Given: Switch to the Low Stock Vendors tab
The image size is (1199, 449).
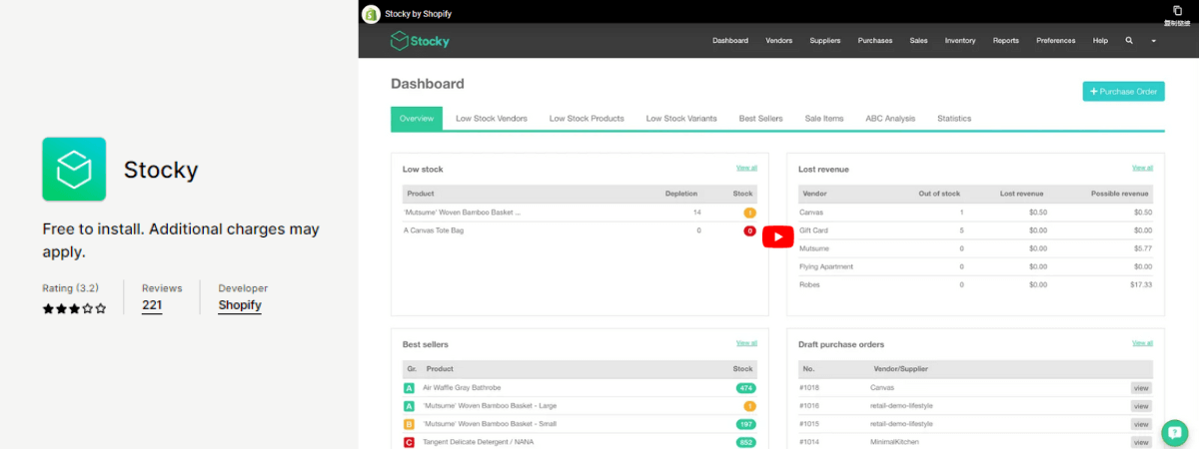Looking at the screenshot, I should (492, 119).
